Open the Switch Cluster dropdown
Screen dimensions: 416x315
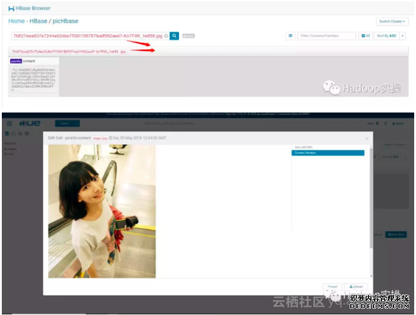(x=392, y=21)
